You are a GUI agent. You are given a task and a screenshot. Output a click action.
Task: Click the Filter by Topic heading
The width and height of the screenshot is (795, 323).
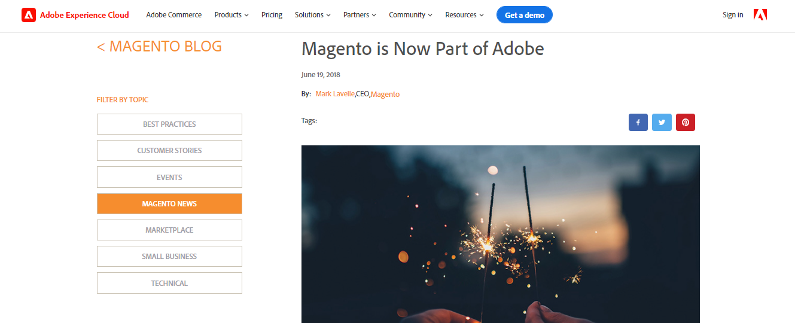click(123, 100)
